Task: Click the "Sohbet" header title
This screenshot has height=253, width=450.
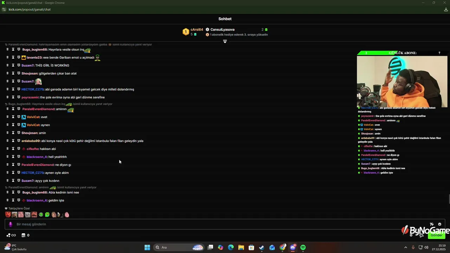Action: point(225,19)
